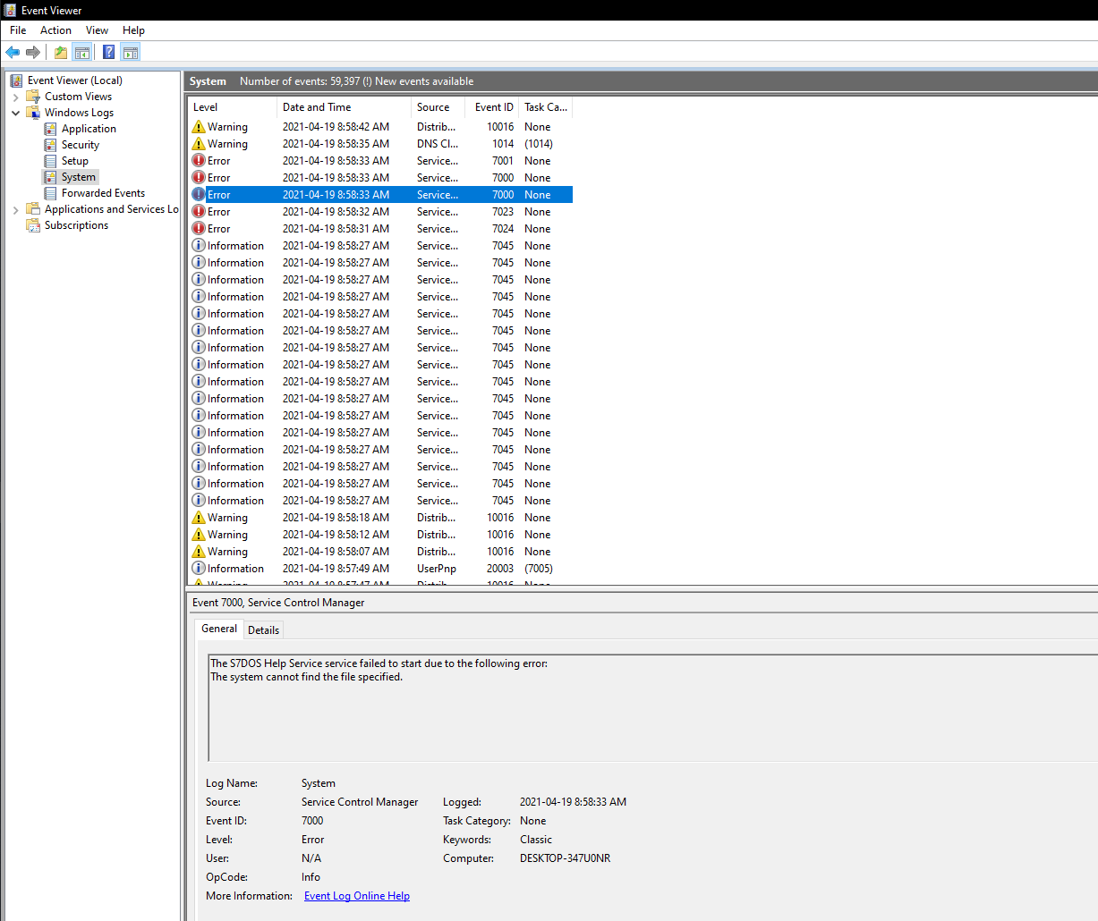
Task: Click the Event Viewer (Local) root icon
Action: [16, 80]
